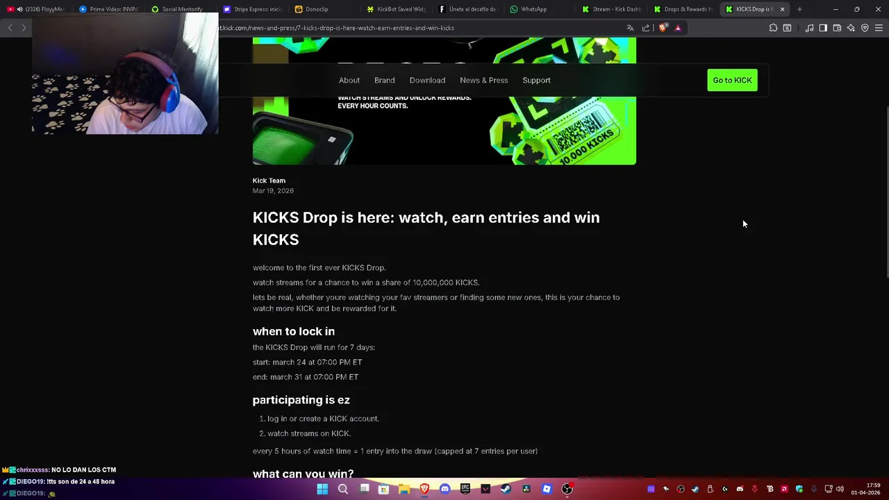The width and height of the screenshot is (889, 500).
Task: Switch to the Únete al desafío tab
Action: tap(468, 9)
